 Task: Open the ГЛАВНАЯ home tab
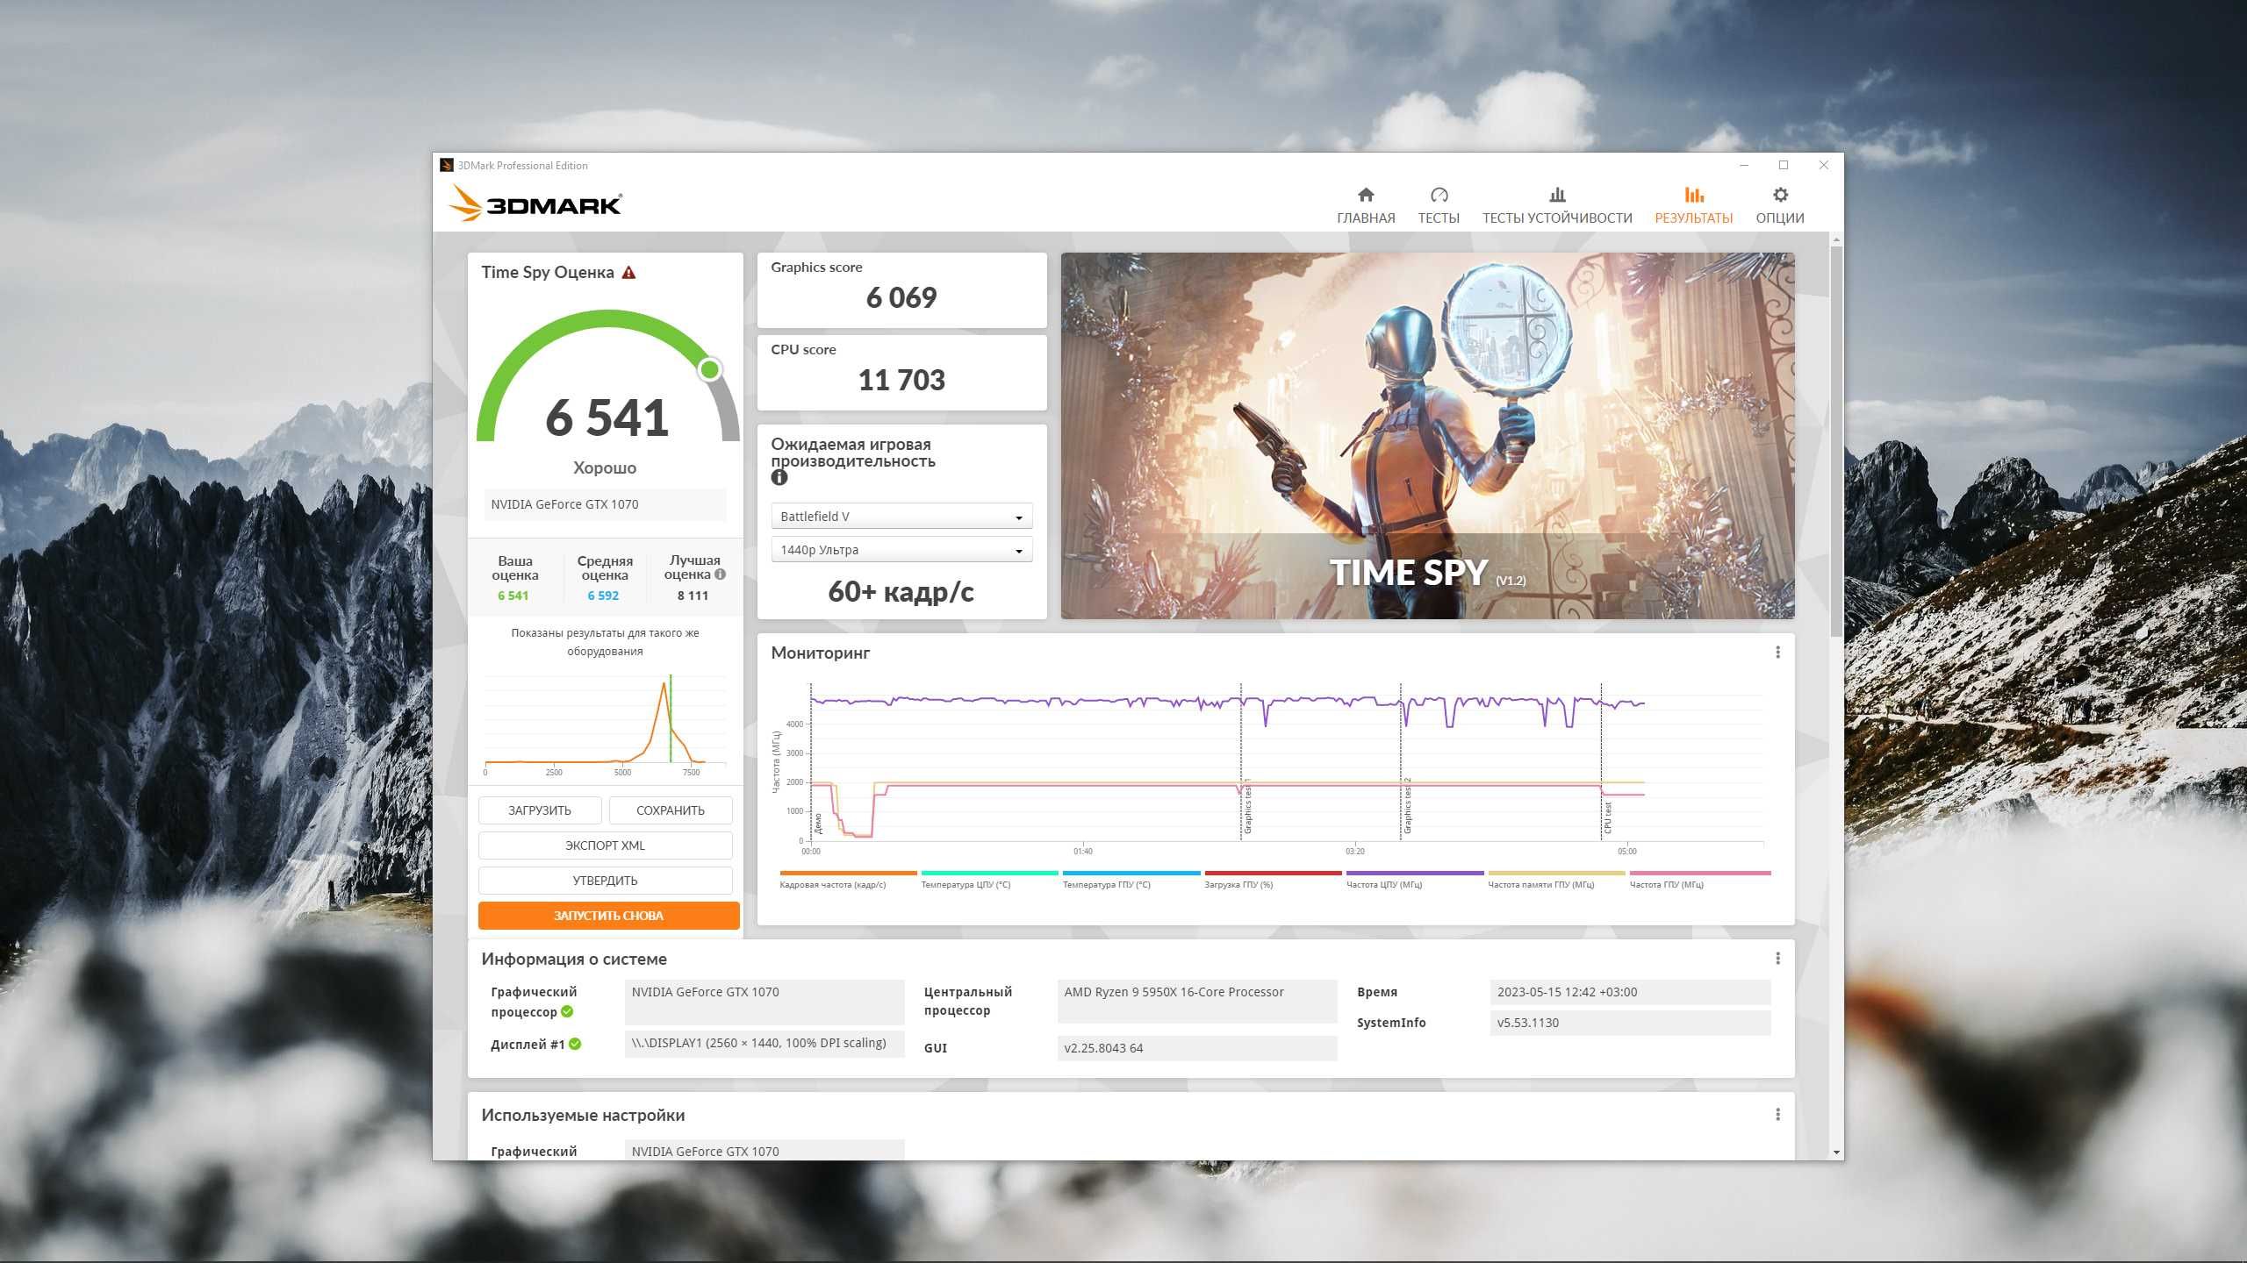click(1366, 206)
